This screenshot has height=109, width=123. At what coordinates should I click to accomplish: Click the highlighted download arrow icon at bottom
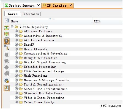tap(7, 88)
